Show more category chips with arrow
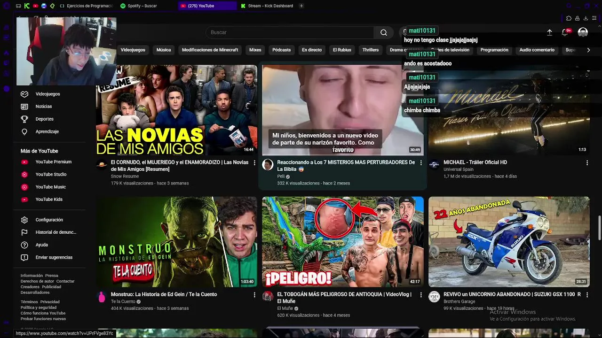 pyautogui.click(x=588, y=50)
